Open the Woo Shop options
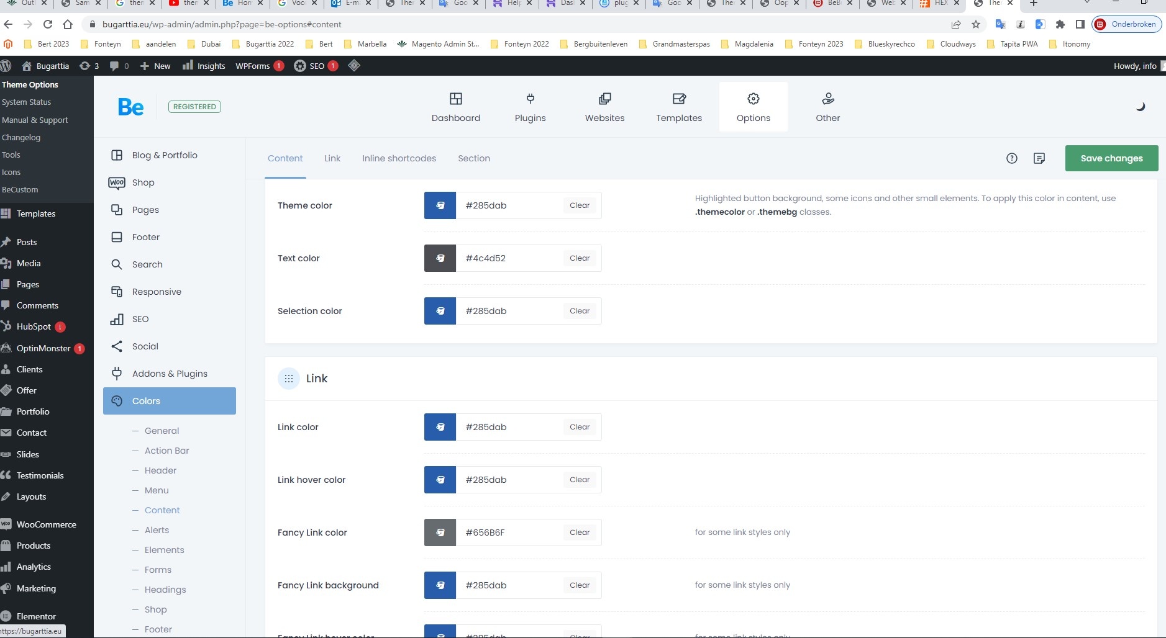Viewport: 1166px width, 638px height. (x=170, y=182)
